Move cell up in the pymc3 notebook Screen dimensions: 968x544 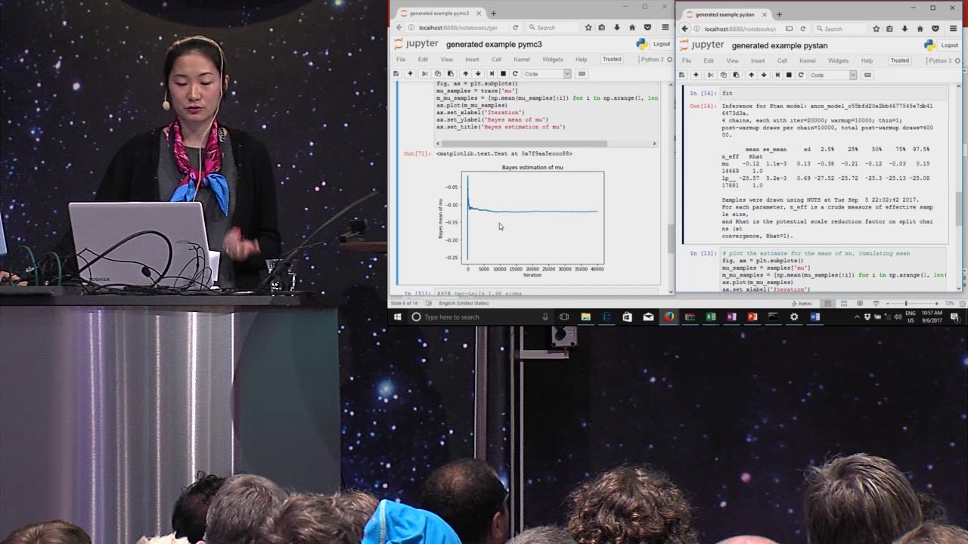466,74
